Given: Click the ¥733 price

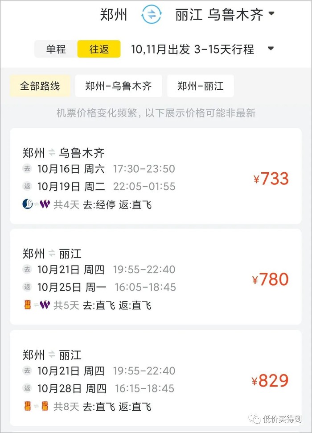Looking at the screenshot, I should 271,179.
